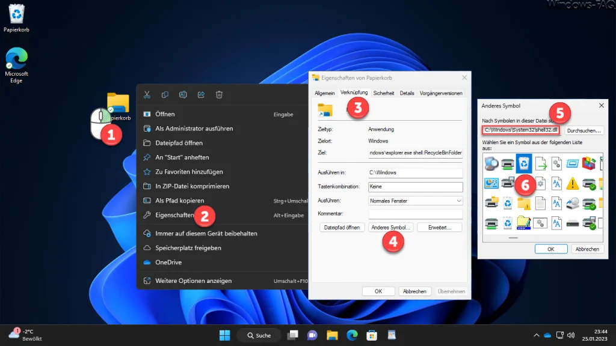Click the Ziel target input field
The image size is (616, 346).
pos(415,153)
